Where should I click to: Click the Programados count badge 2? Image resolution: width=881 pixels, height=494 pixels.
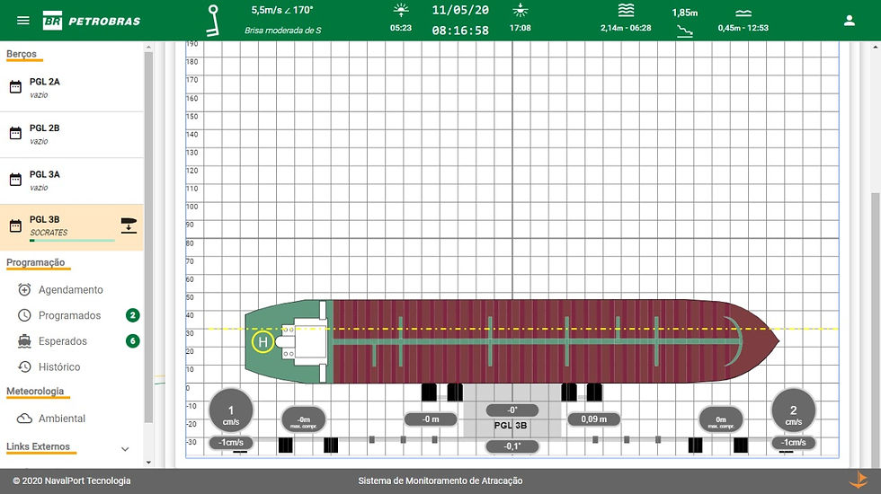point(133,315)
